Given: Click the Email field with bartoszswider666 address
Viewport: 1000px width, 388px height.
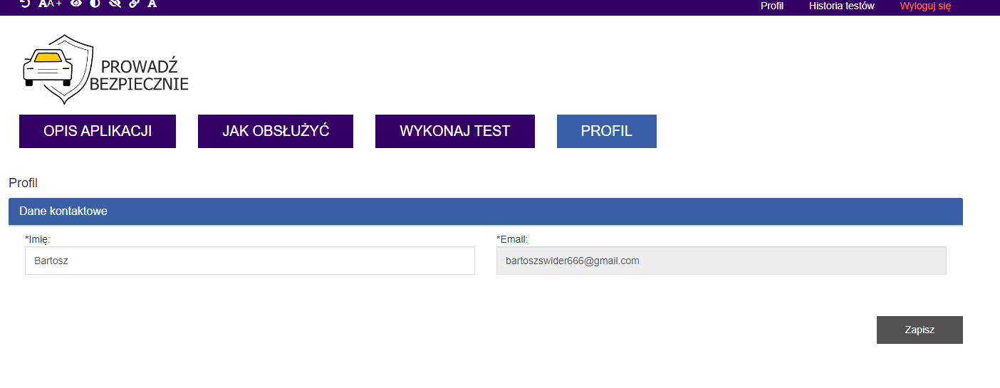Looking at the screenshot, I should click(x=721, y=261).
